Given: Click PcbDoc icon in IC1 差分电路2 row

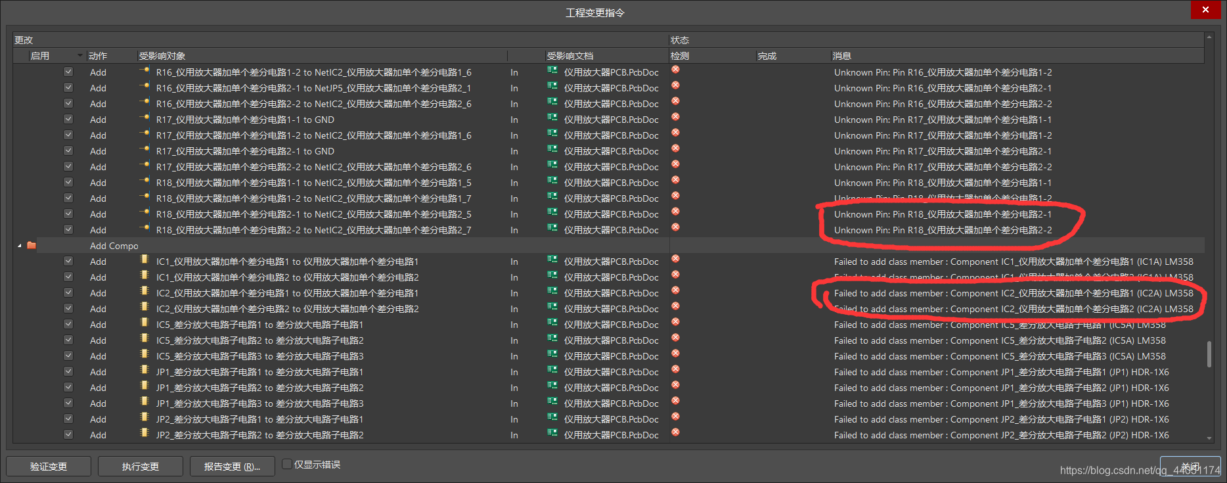Looking at the screenshot, I should pos(552,276).
